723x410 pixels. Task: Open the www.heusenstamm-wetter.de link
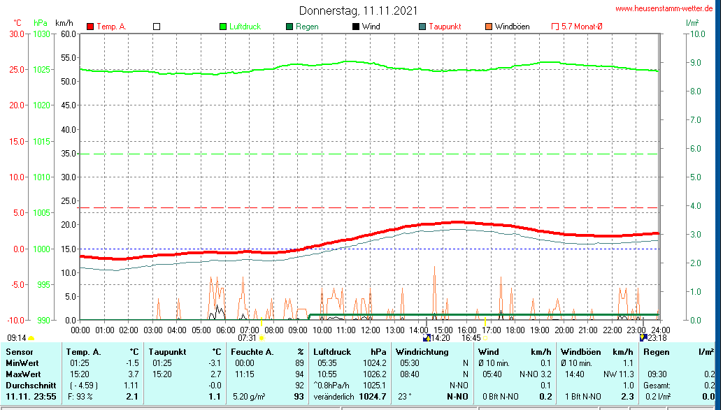664,8
